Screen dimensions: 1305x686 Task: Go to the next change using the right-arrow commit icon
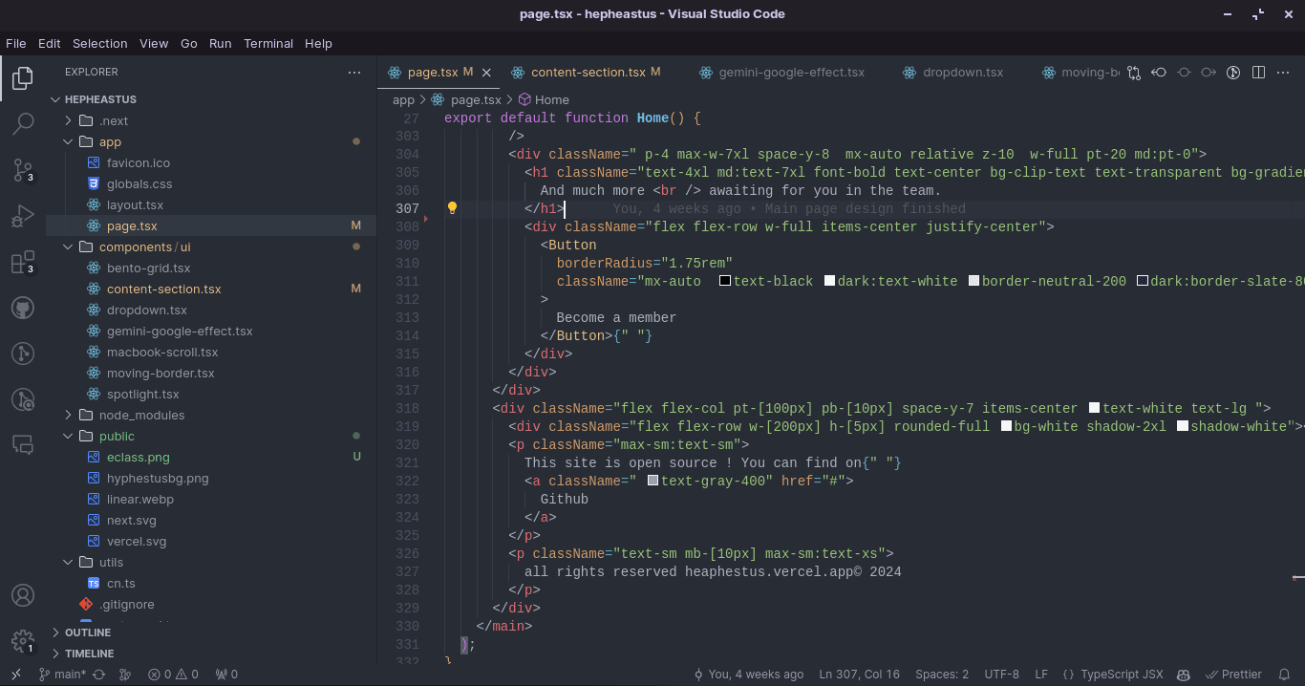(1209, 73)
